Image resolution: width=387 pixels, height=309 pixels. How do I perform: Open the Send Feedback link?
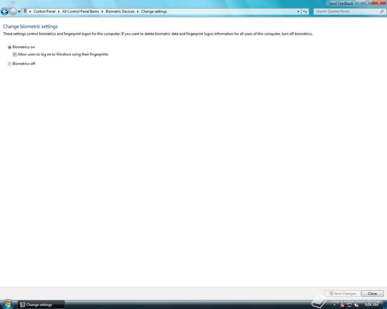click(341, 3)
